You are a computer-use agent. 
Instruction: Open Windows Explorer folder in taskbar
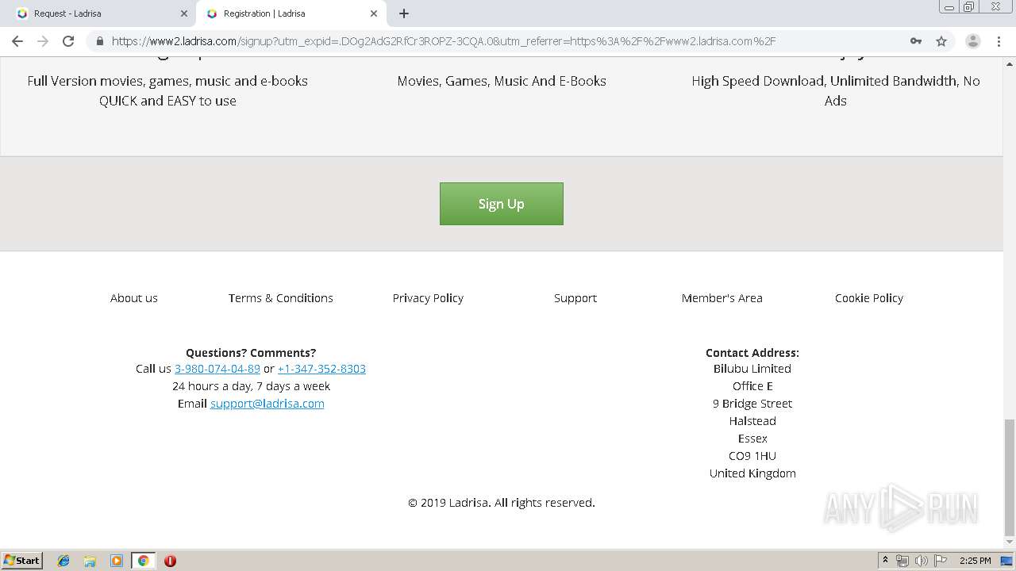[x=90, y=561]
